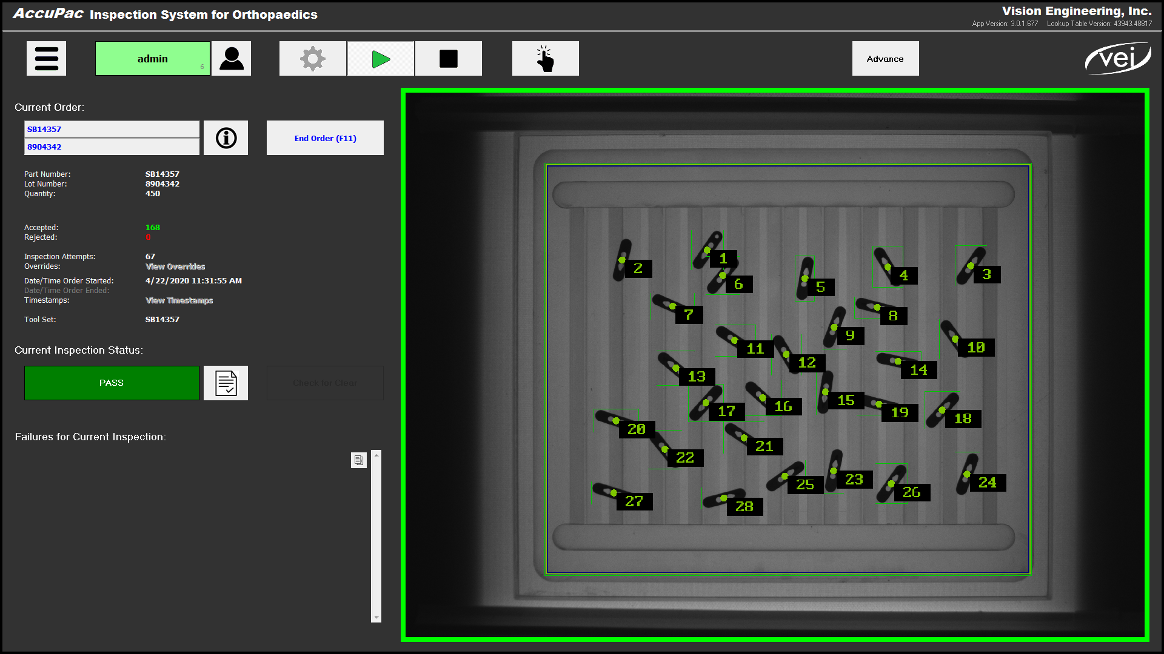The width and height of the screenshot is (1164, 654).
Task: Click the Tool Set value SB14357
Action: click(162, 320)
